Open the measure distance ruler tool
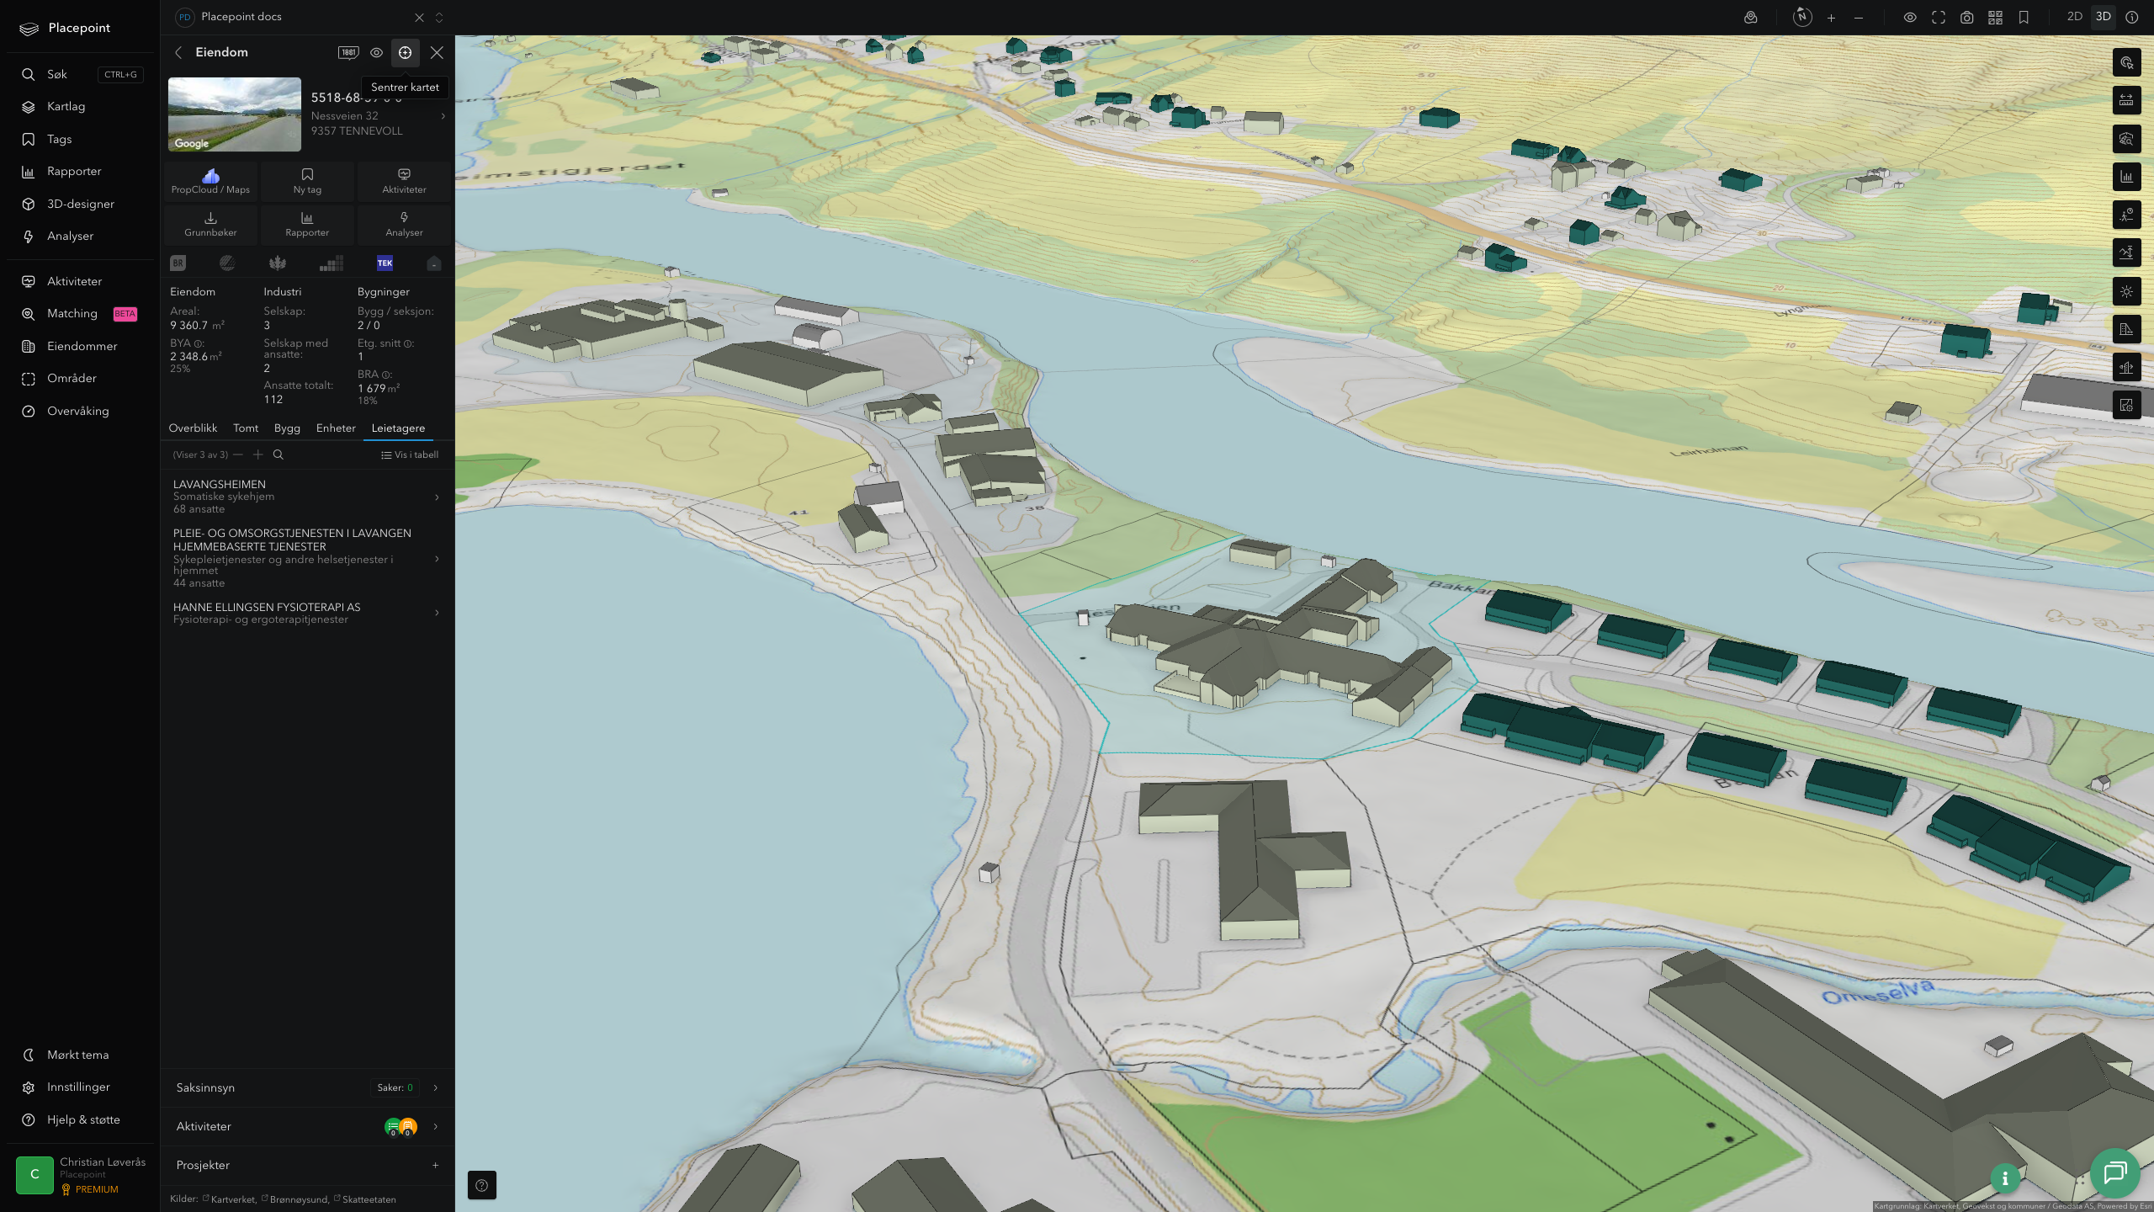 pyautogui.click(x=2126, y=101)
